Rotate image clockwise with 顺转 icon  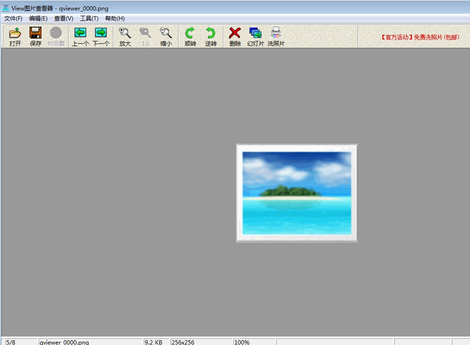point(190,36)
